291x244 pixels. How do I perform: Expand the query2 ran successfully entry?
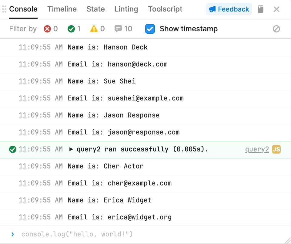click(x=71, y=149)
